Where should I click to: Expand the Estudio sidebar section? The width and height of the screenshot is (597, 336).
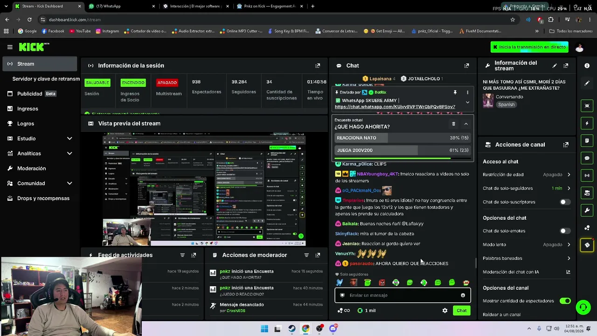40,139
